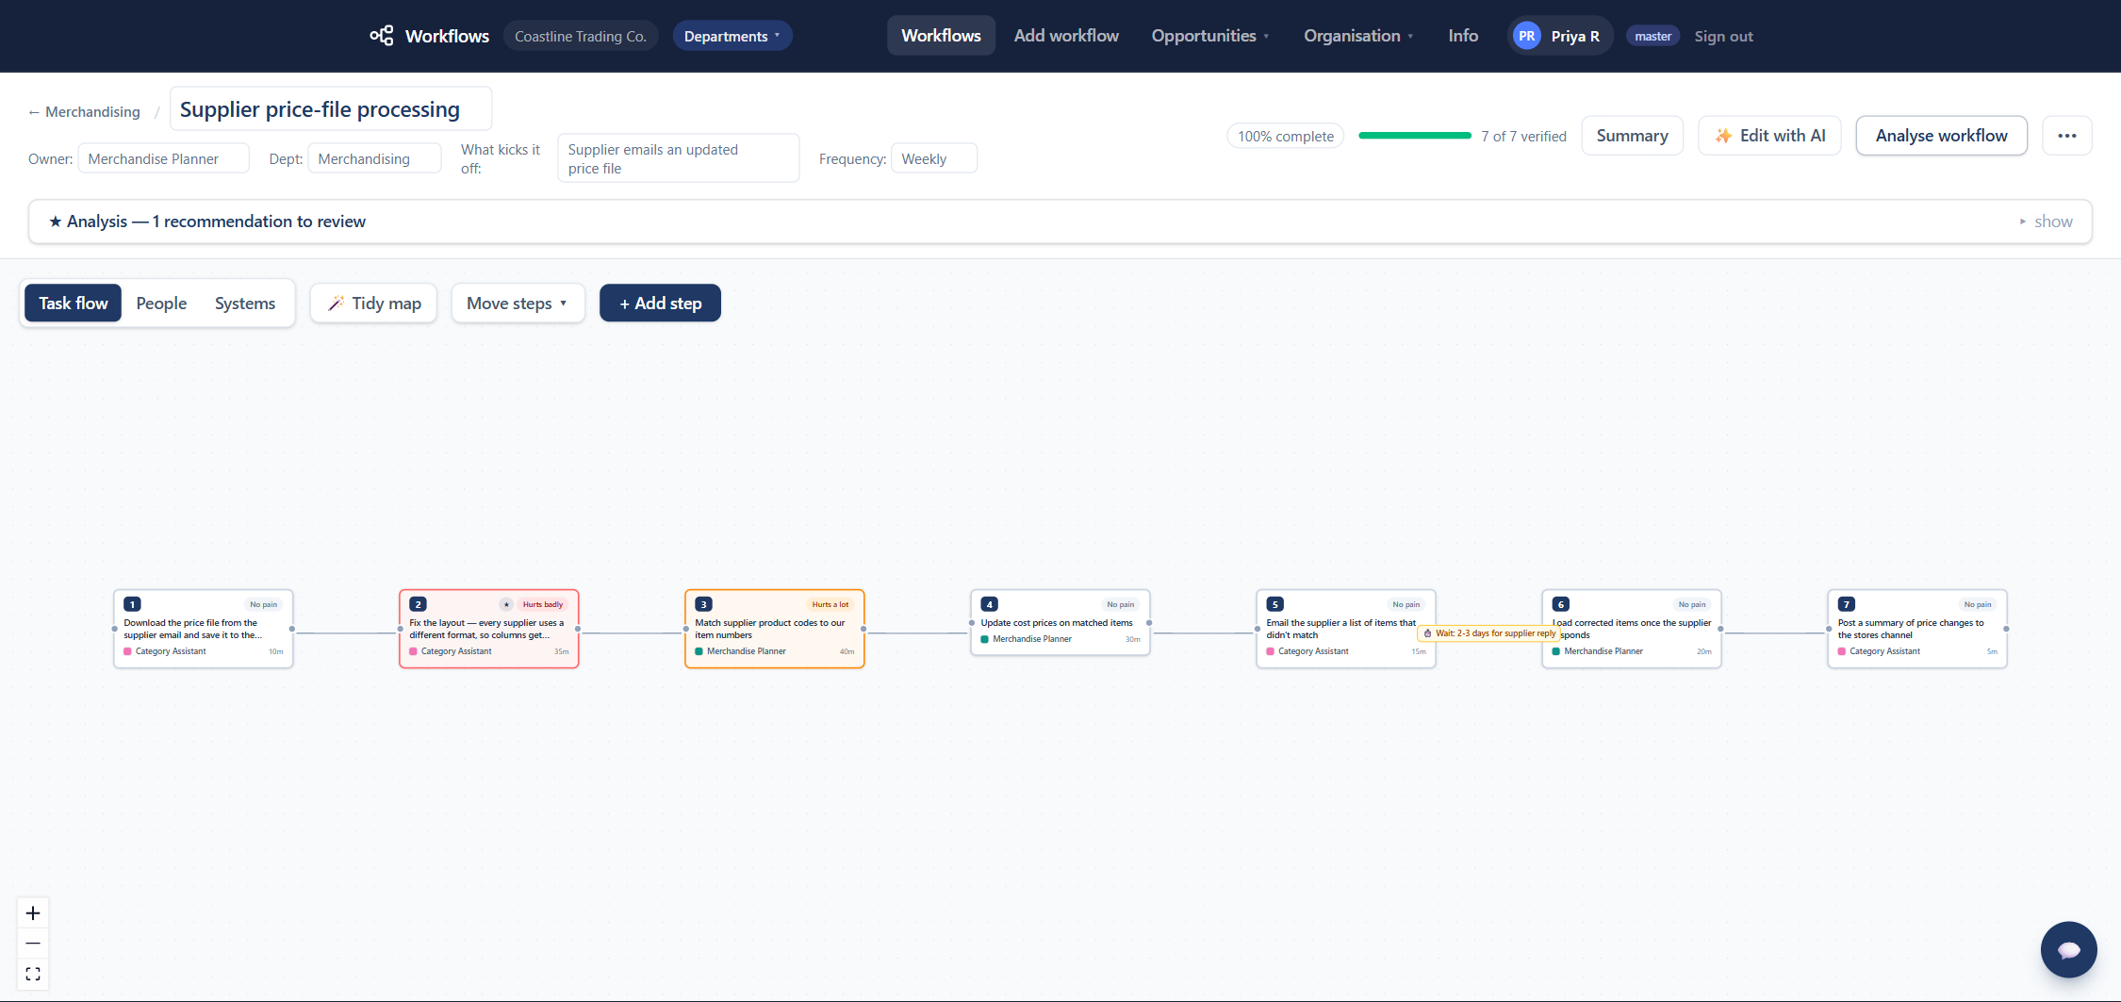Click the step 5 number badge

click(1275, 604)
